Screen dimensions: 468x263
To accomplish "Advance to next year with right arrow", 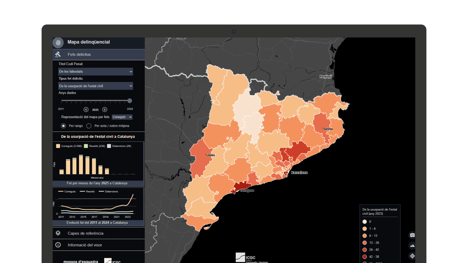I will tap(105, 110).
